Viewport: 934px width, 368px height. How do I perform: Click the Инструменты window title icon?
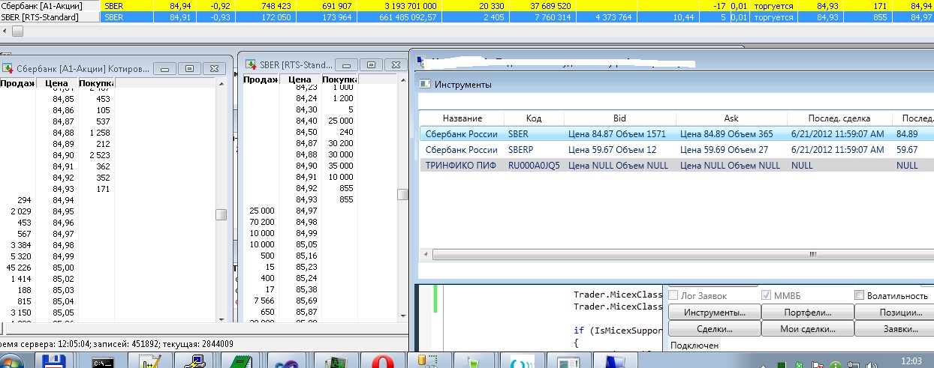425,85
